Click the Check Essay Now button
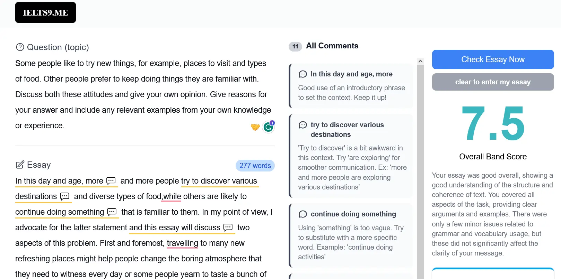This screenshot has height=279, width=561. [493, 59]
